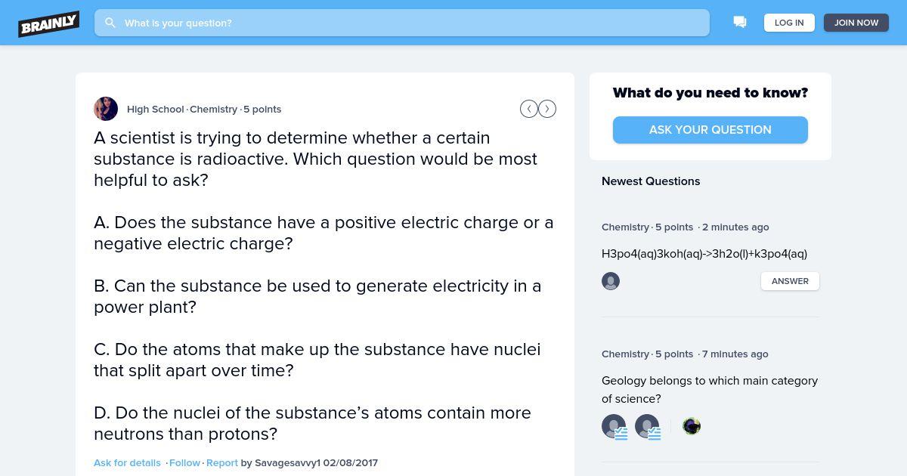Open the Chemistry subject link in question header
907x476 pixels.
pos(213,109)
